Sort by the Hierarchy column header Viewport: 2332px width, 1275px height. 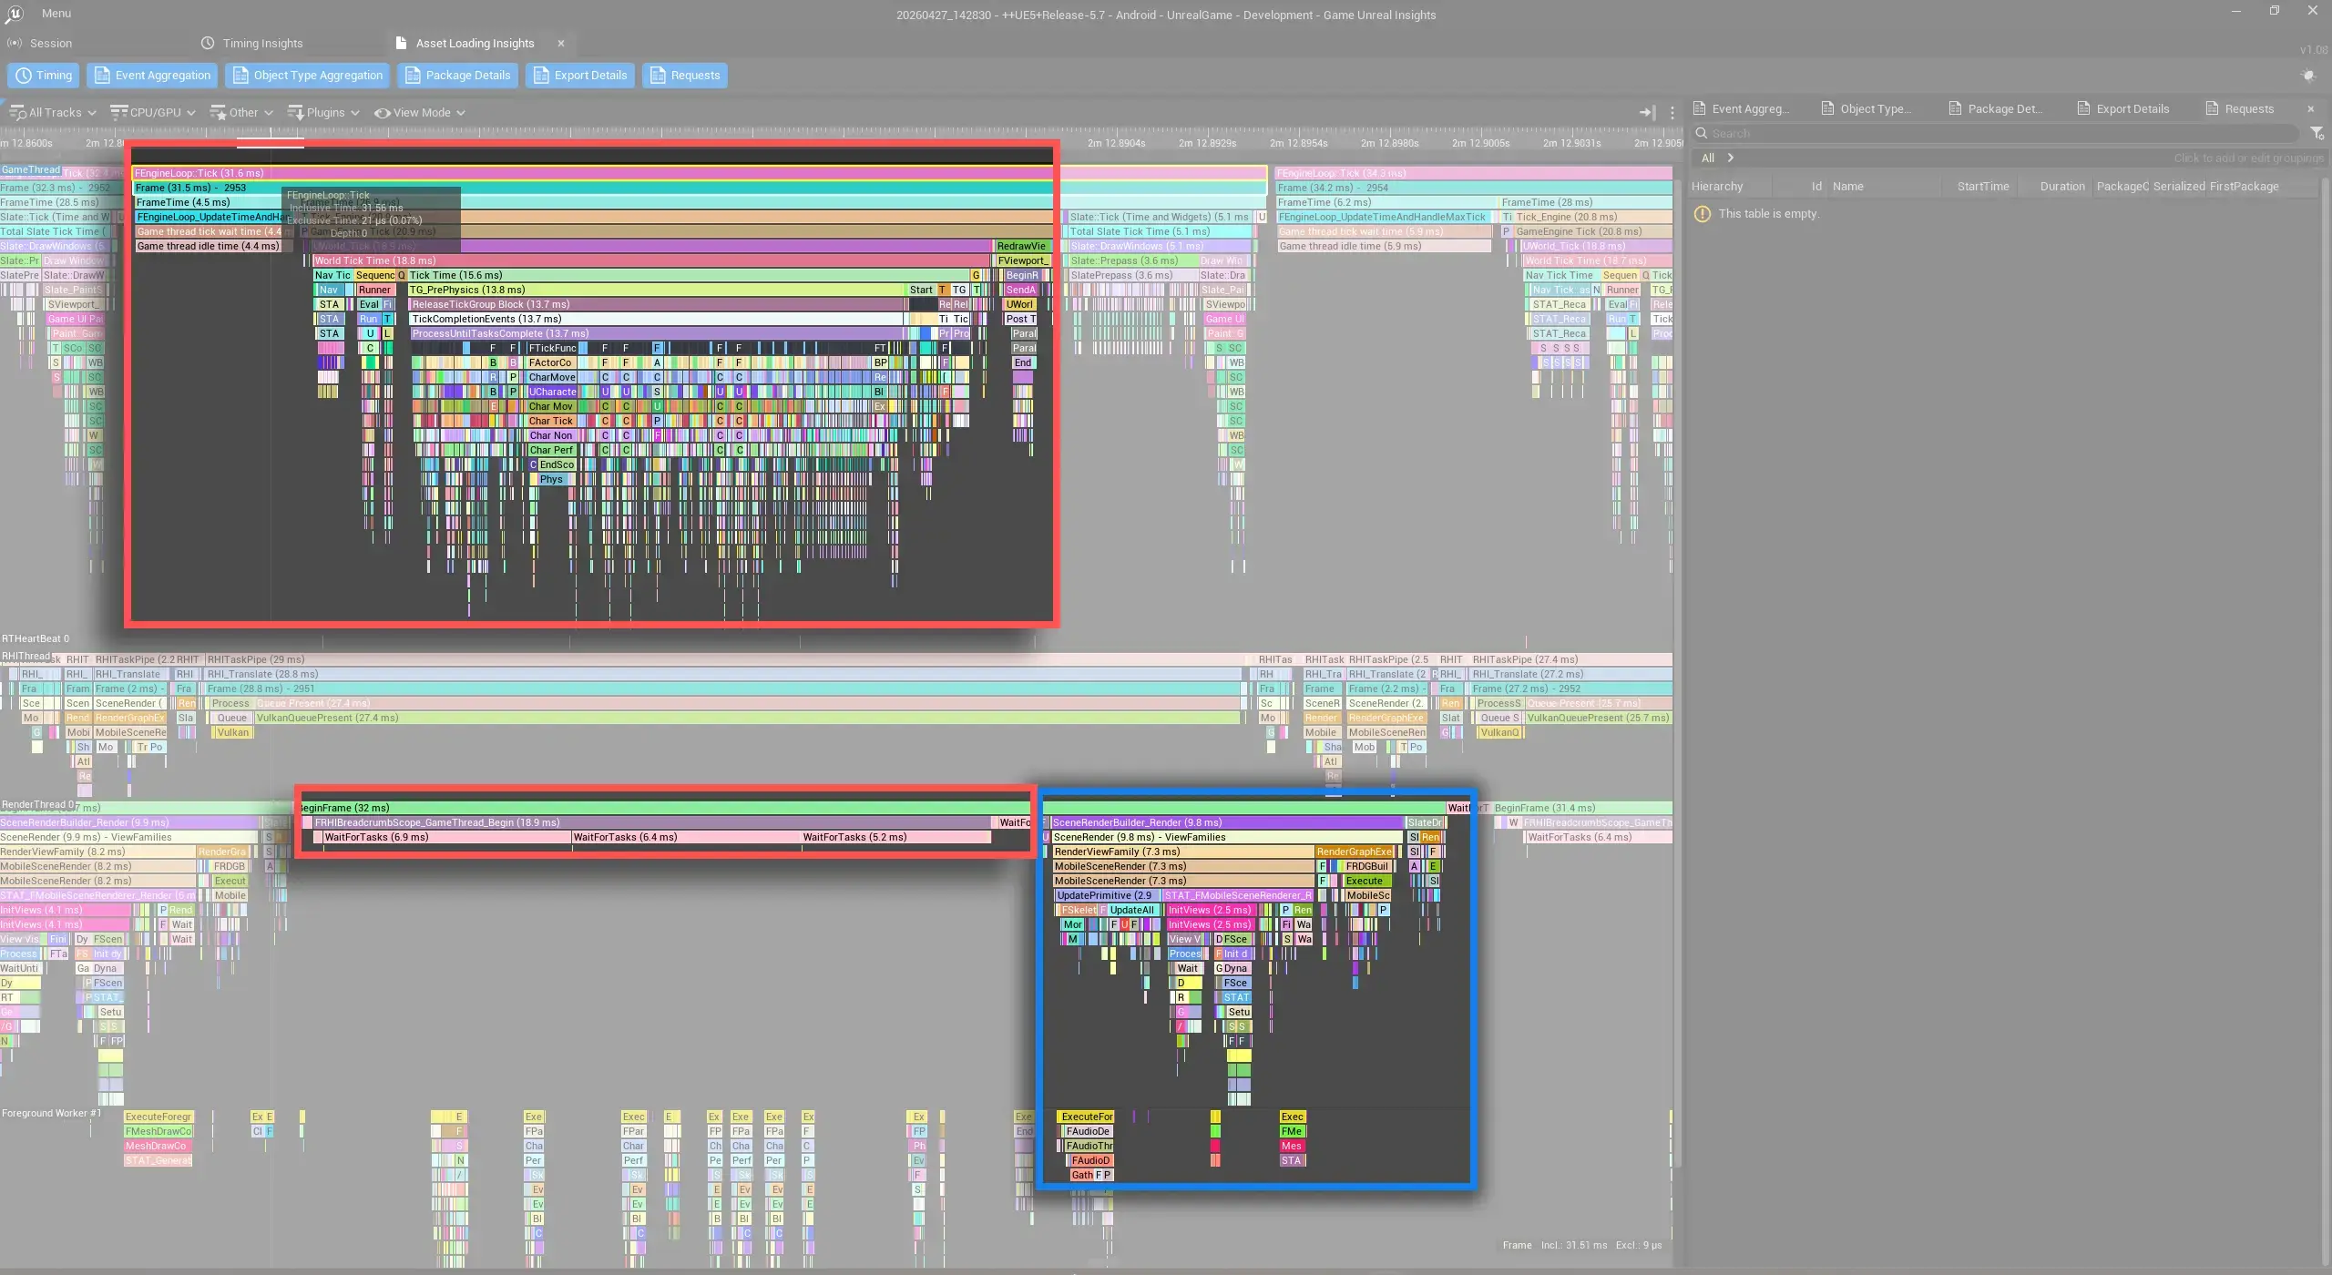[1717, 187]
